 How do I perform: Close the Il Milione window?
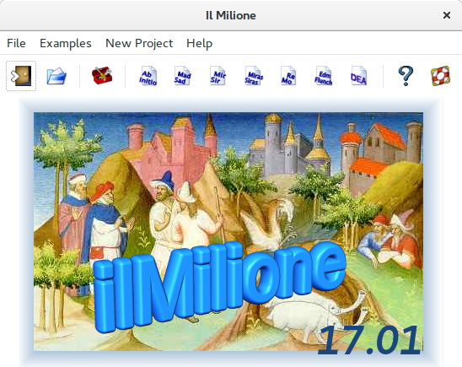coord(446,15)
